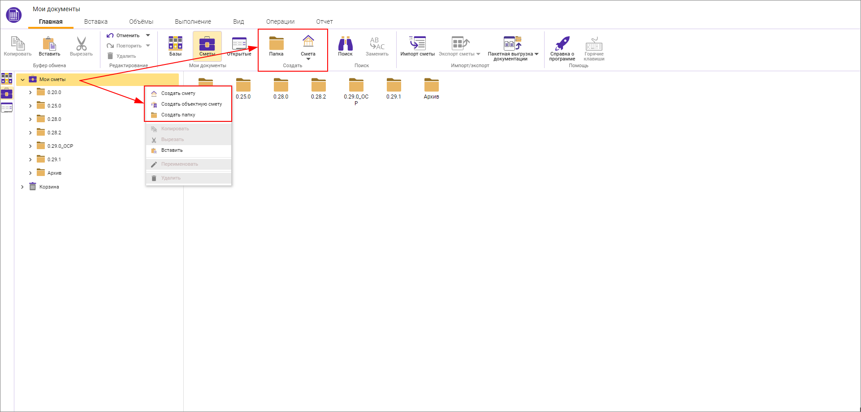Expand the 0.28.0 tree folder

tap(30, 120)
